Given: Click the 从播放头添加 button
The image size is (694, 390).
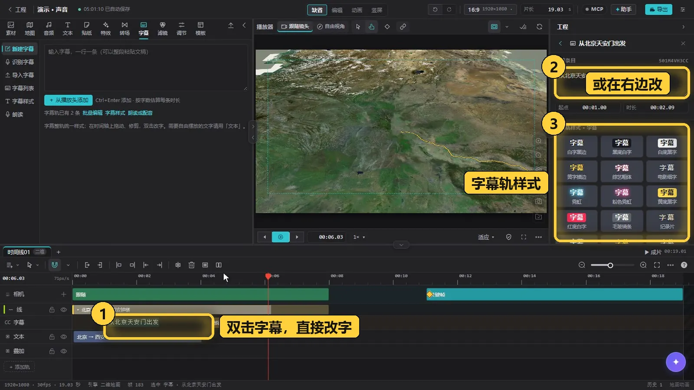Looking at the screenshot, I should point(69,100).
